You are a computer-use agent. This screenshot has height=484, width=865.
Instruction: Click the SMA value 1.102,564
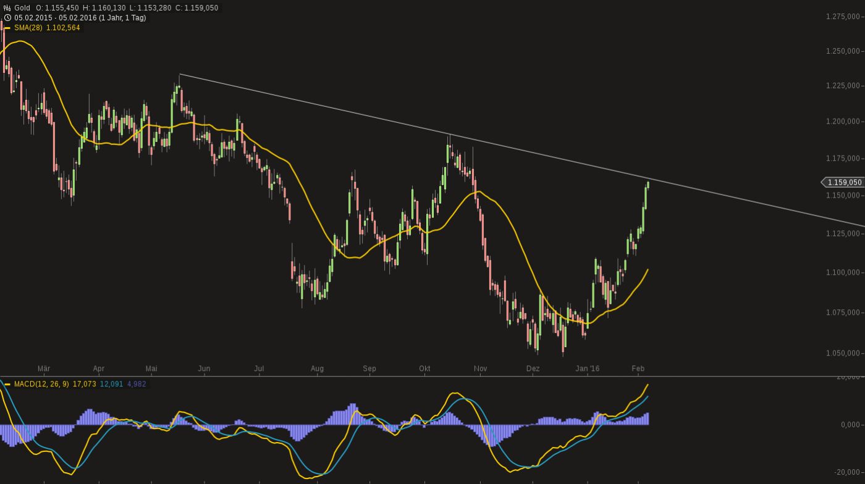[63, 28]
